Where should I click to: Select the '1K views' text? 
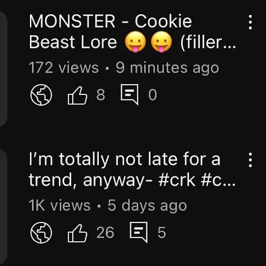59,206
